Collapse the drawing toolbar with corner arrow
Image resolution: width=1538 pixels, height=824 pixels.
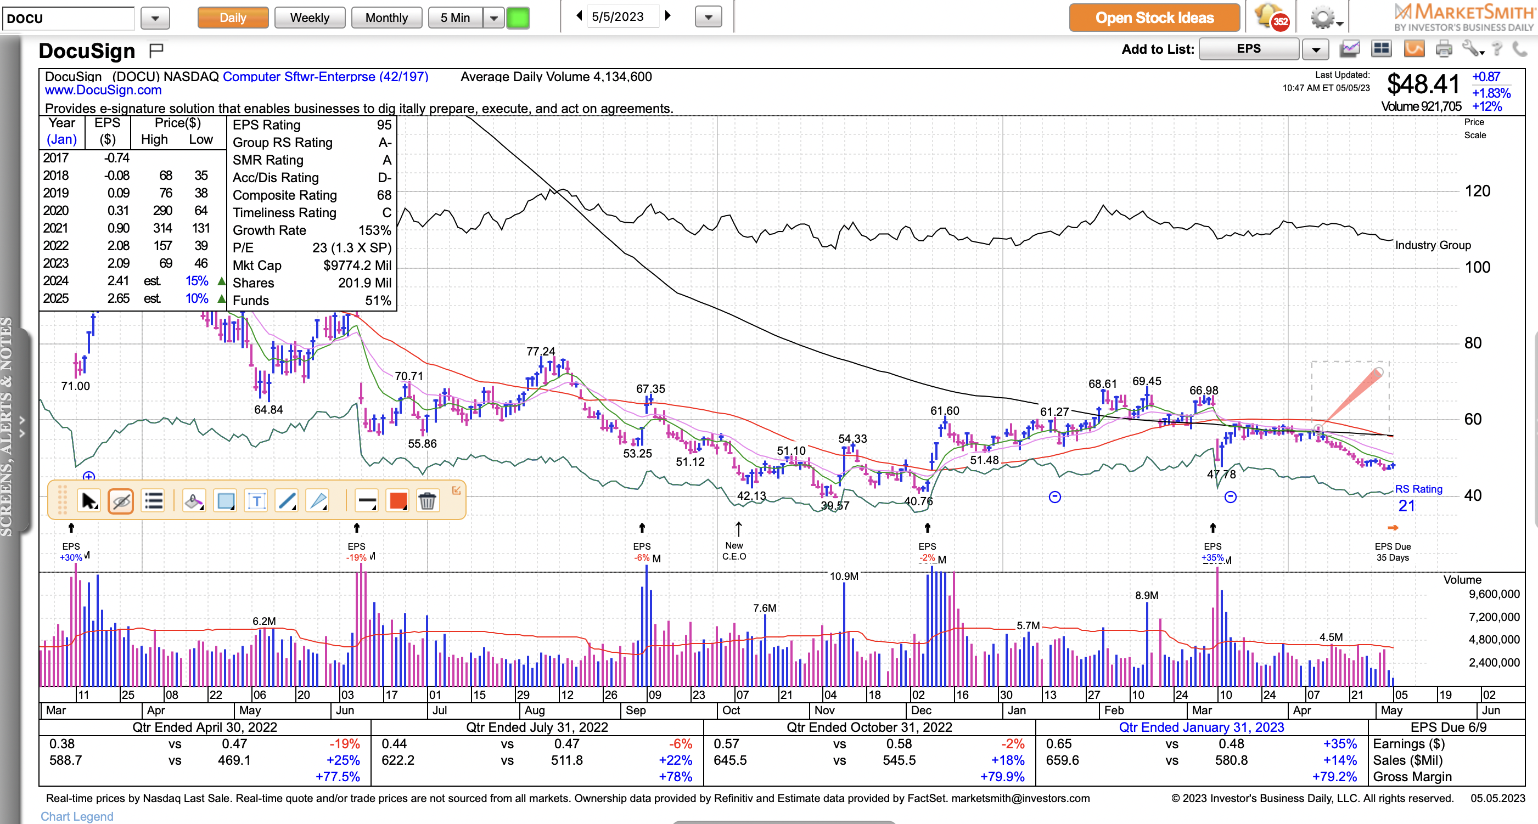pyautogui.click(x=456, y=490)
